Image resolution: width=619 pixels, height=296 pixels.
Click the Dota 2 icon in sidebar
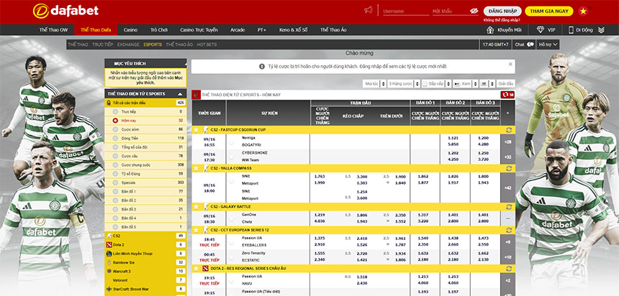(108, 244)
